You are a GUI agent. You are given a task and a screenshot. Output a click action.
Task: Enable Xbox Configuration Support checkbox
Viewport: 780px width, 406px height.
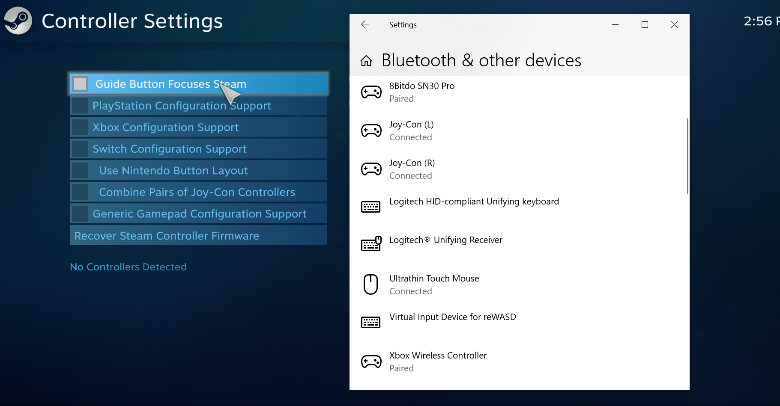pos(80,127)
